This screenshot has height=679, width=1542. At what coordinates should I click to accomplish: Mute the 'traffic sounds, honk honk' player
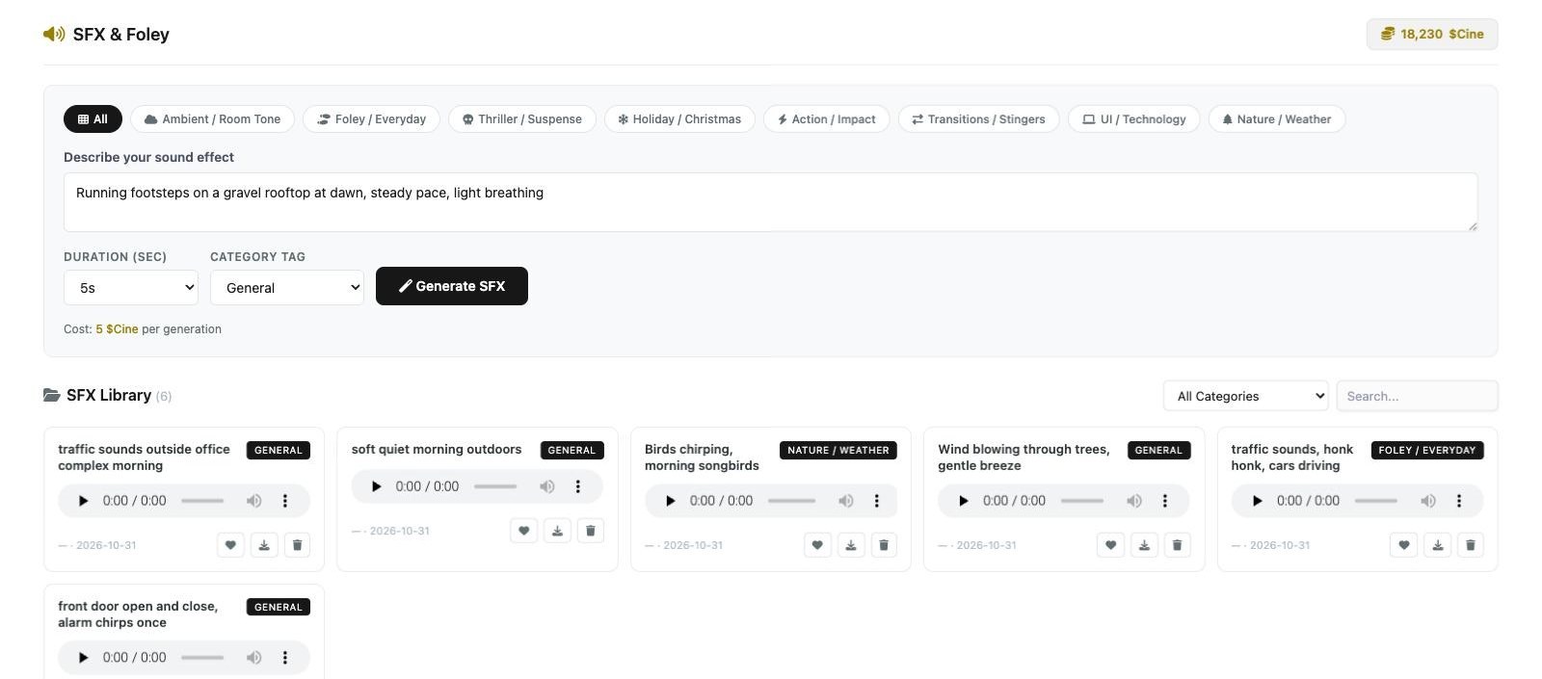pyautogui.click(x=1428, y=501)
